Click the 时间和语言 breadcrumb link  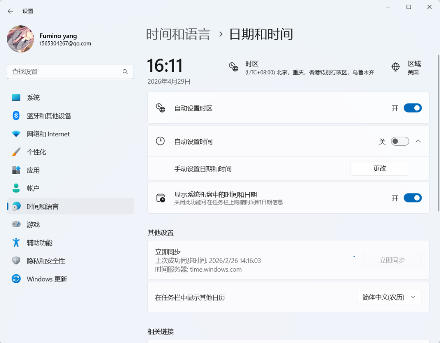point(178,34)
